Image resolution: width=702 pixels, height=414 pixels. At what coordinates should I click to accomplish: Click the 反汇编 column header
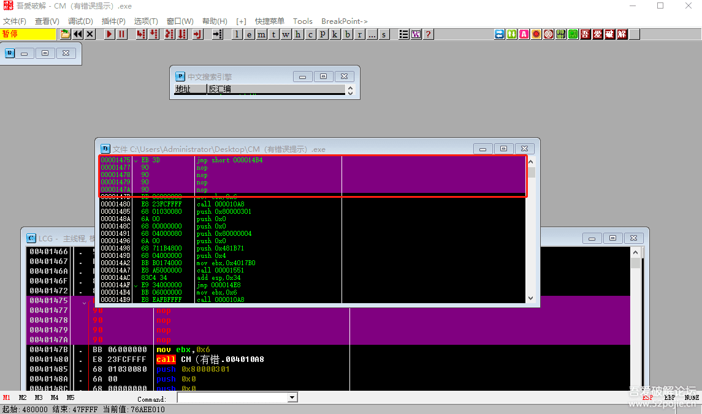(219, 89)
